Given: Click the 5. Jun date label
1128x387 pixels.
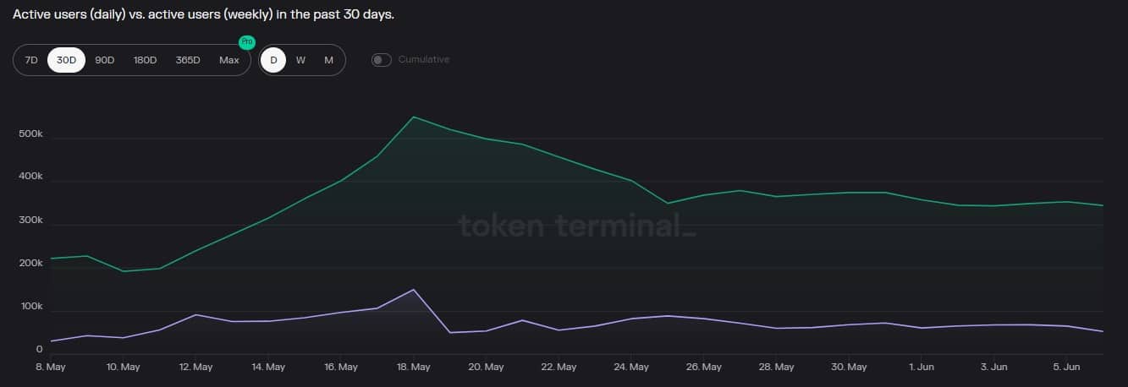Looking at the screenshot, I should (x=1066, y=368).
